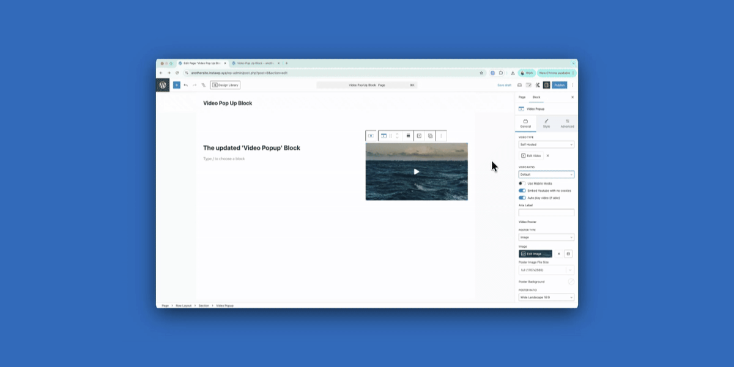Click the browser page reload icon

click(177, 73)
